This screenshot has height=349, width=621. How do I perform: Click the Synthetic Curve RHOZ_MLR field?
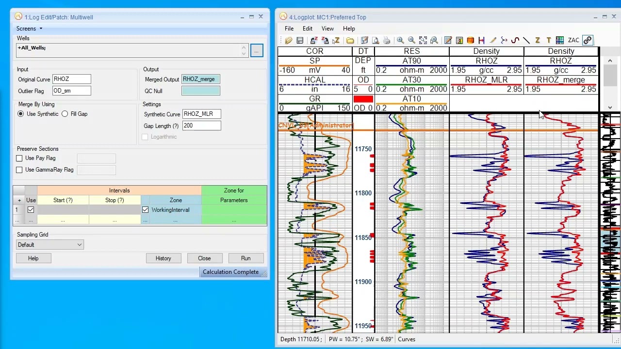pos(202,114)
